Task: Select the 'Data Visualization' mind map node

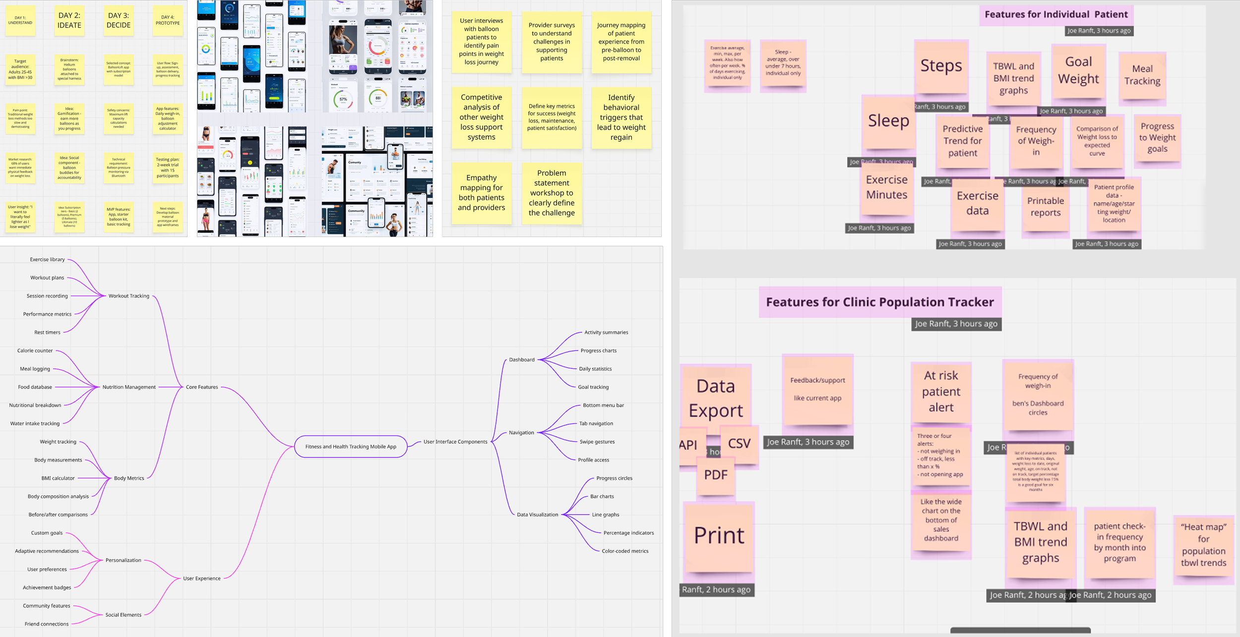Action: click(537, 515)
